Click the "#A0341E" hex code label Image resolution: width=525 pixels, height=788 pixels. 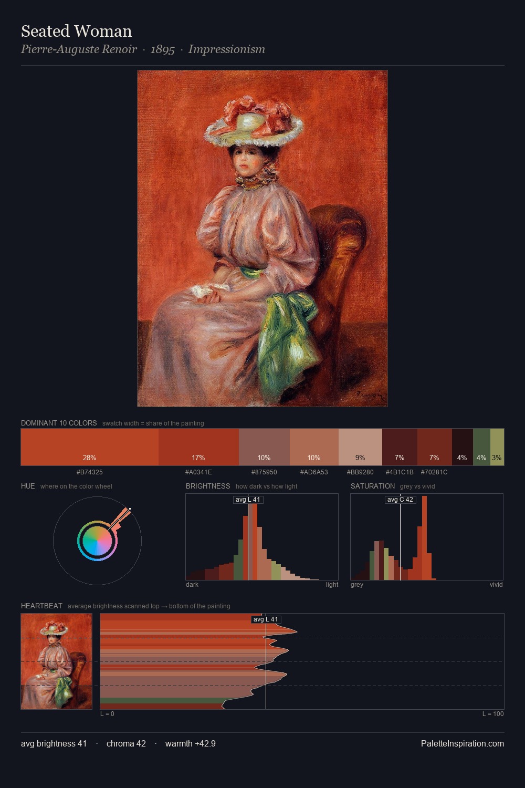198,472
